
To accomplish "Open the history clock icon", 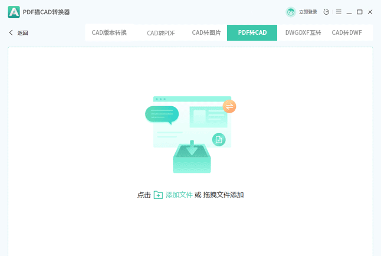I will click(326, 12).
